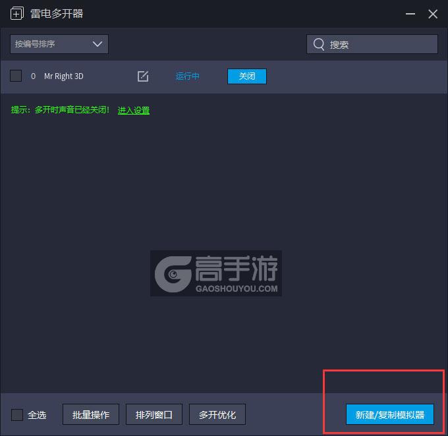Open the 进入设置 link
448x436 pixels.
(134, 110)
